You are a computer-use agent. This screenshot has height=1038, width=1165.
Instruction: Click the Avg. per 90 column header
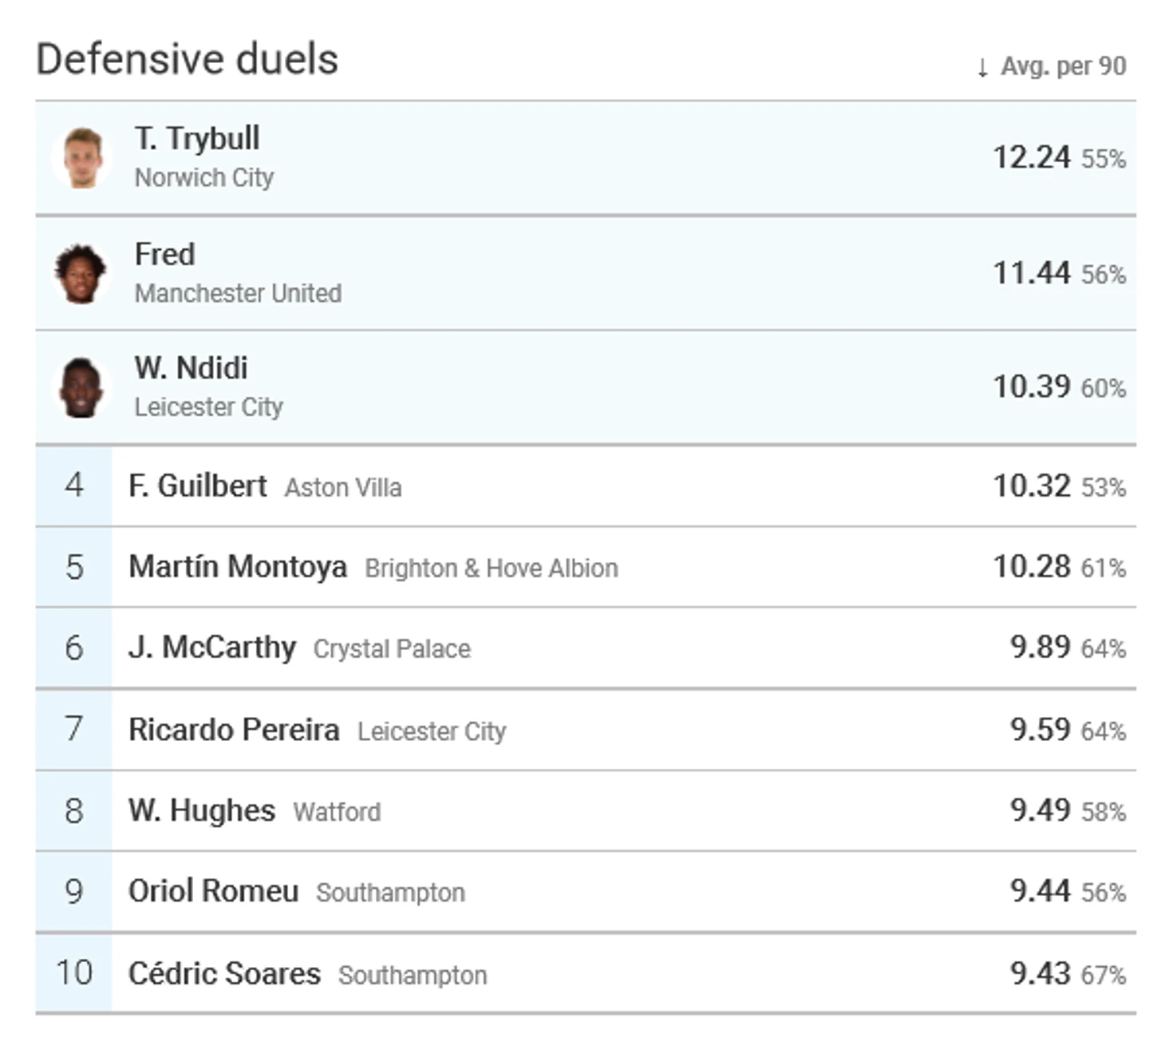(1063, 66)
